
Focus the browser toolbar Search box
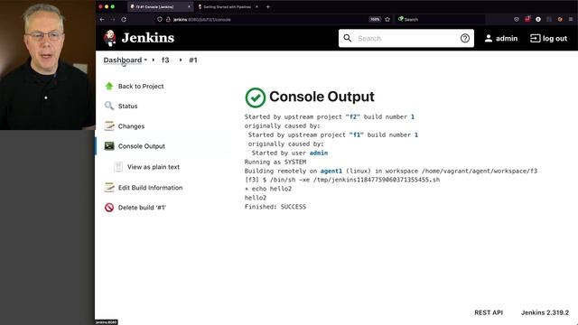coord(441,20)
